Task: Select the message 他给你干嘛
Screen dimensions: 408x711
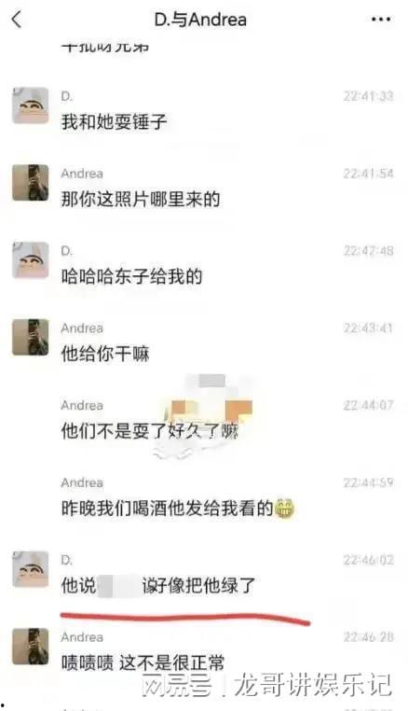Action: (105, 354)
